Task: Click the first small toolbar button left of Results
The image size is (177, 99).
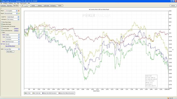Action: (23, 6)
